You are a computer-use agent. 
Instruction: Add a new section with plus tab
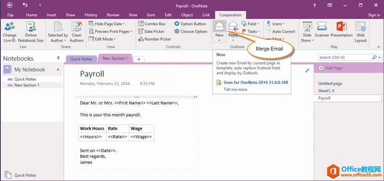point(139,59)
